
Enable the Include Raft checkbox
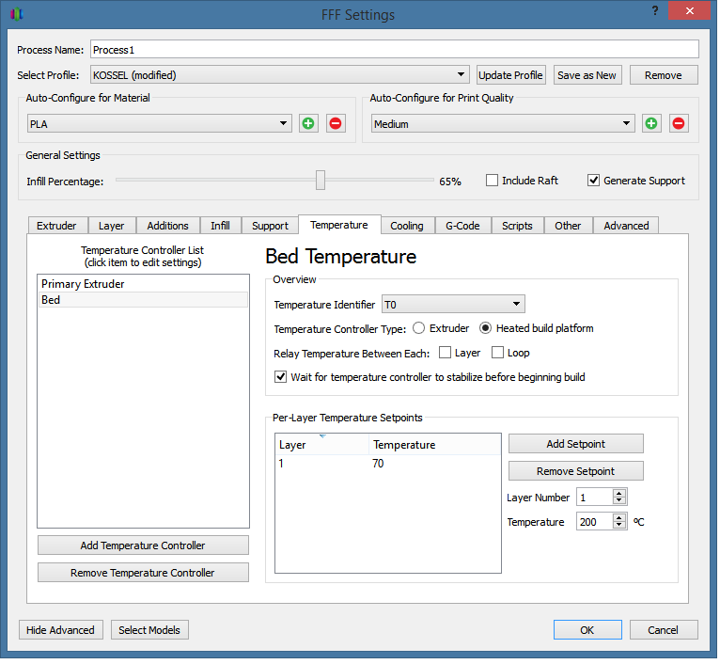pos(492,181)
